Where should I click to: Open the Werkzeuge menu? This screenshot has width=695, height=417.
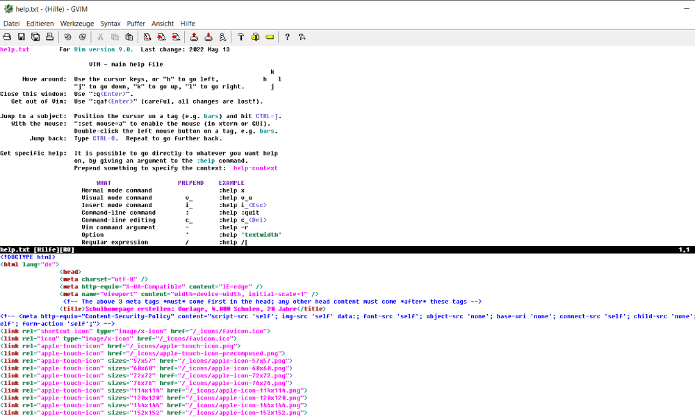coord(77,24)
